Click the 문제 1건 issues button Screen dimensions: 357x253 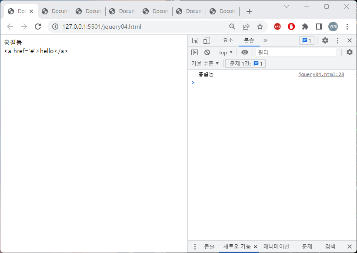pos(246,63)
